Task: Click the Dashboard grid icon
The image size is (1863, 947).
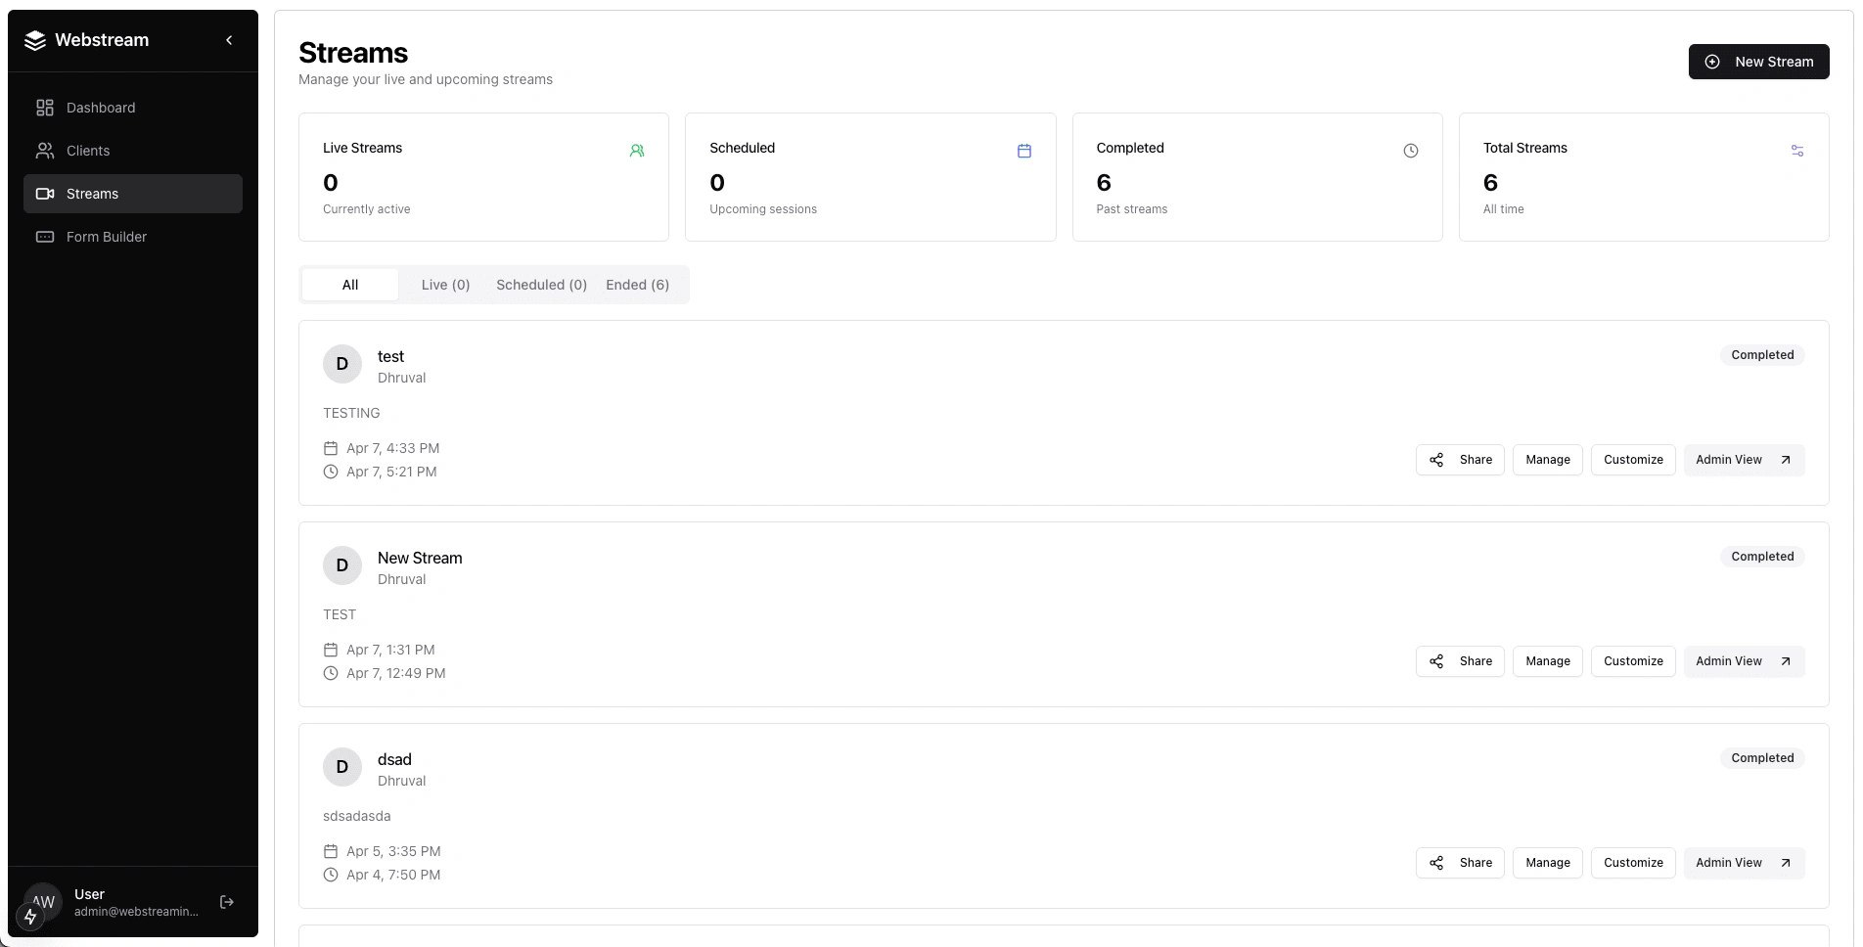Action: [45, 108]
